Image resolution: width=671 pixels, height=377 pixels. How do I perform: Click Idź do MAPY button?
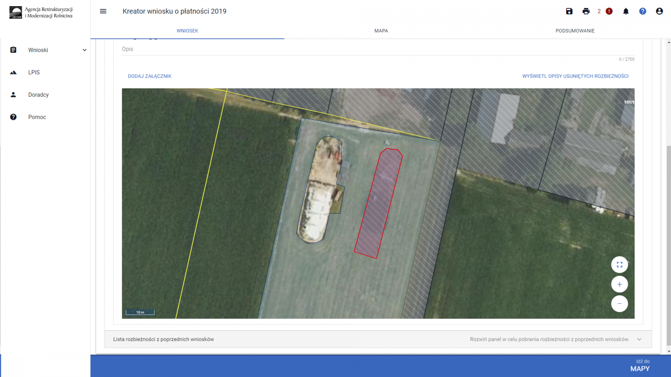tap(640, 365)
